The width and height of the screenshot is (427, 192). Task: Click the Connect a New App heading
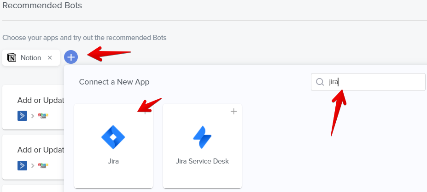pyautogui.click(x=114, y=82)
